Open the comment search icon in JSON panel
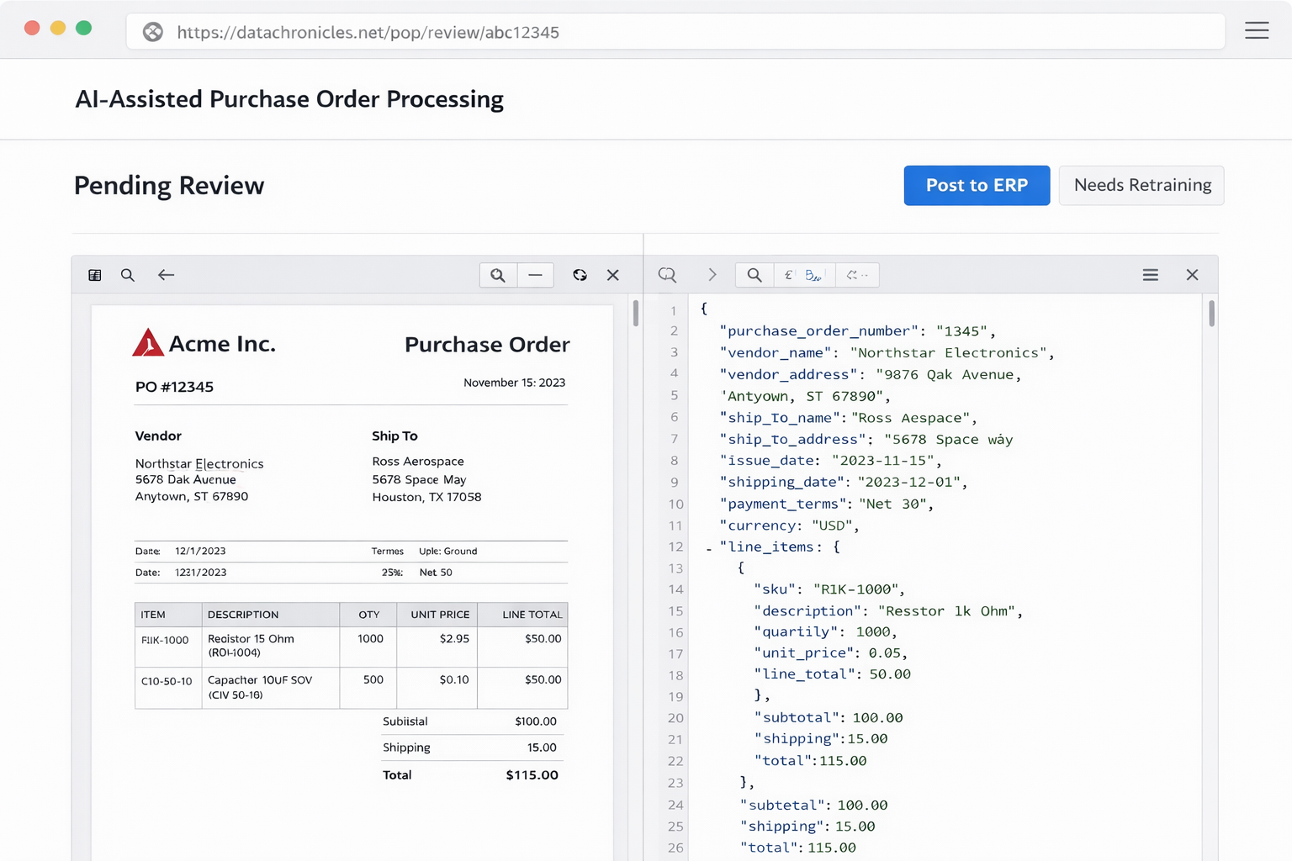This screenshot has width=1292, height=861. (667, 275)
